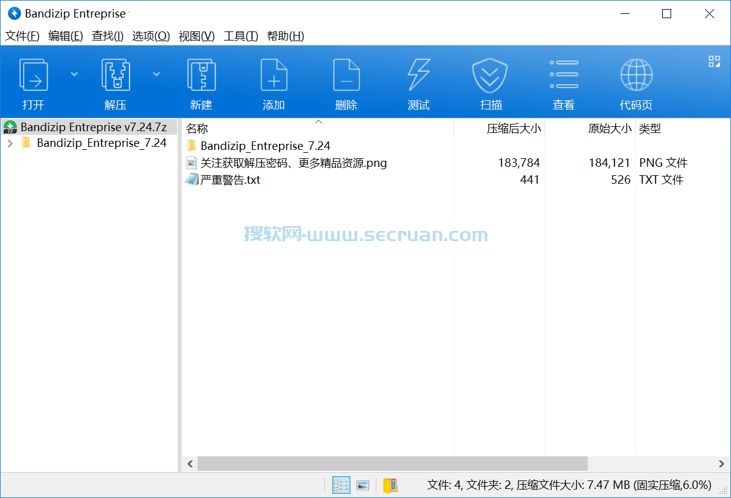Image resolution: width=731 pixels, height=498 pixels.
Task: Click the PNG file's image icon
Action: (x=192, y=163)
